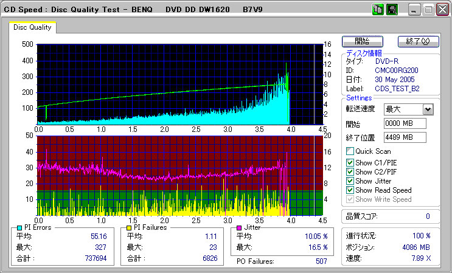This screenshot has width=452, height=273.
Task: Enable the Quick Scan checkbox
Action: [x=350, y=151]
